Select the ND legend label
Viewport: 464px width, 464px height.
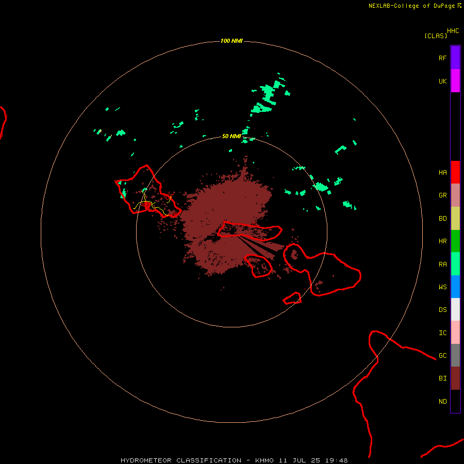442,402
